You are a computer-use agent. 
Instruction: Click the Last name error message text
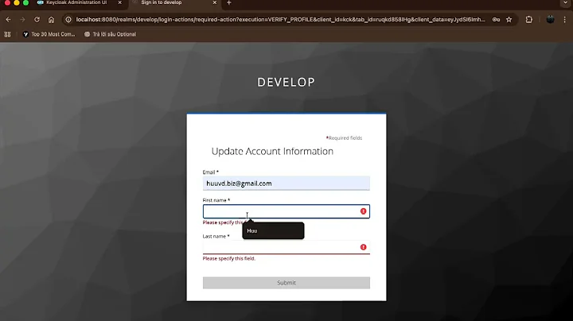click(x=229, y=258)
